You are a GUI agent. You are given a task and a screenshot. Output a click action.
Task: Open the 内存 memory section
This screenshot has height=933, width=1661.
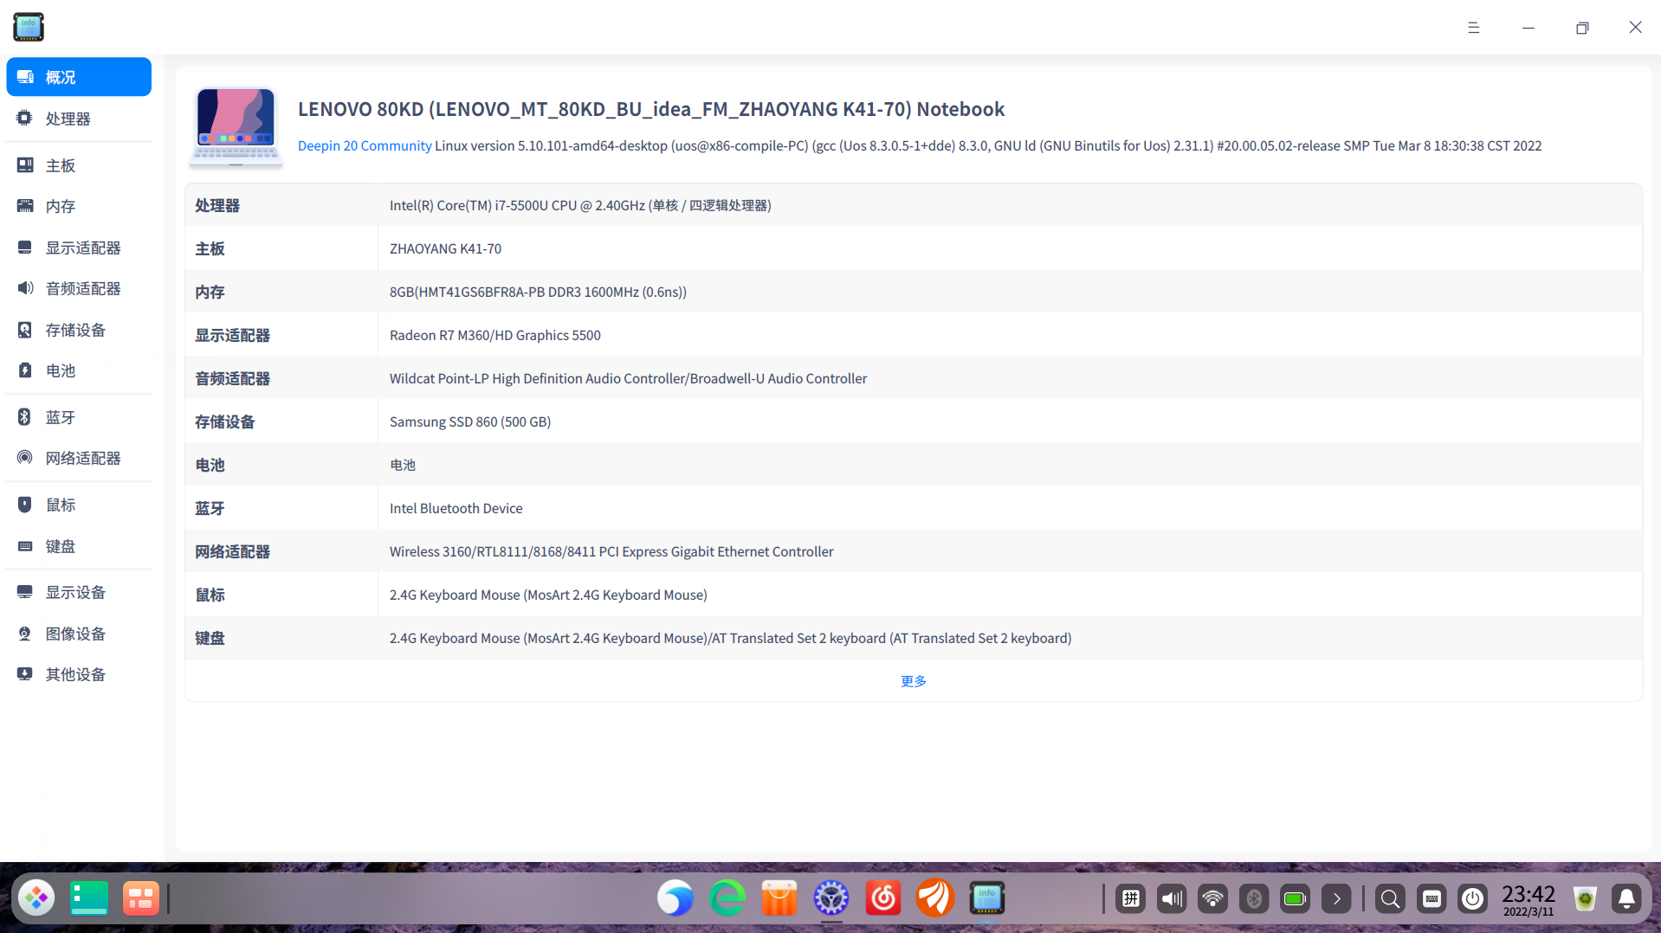point(79,206)
